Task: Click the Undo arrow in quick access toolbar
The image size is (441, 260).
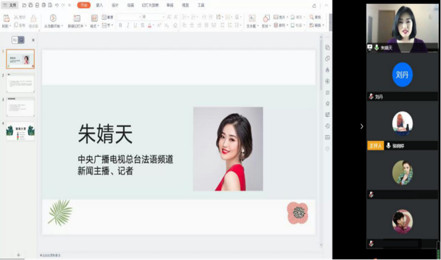Action: [57, 5]
